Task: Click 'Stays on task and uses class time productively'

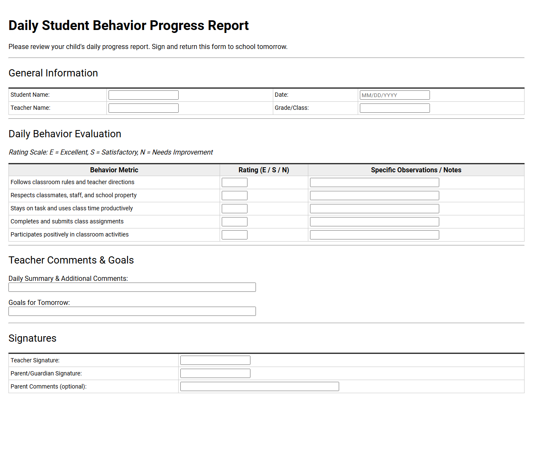Action: tap(72, 208)
